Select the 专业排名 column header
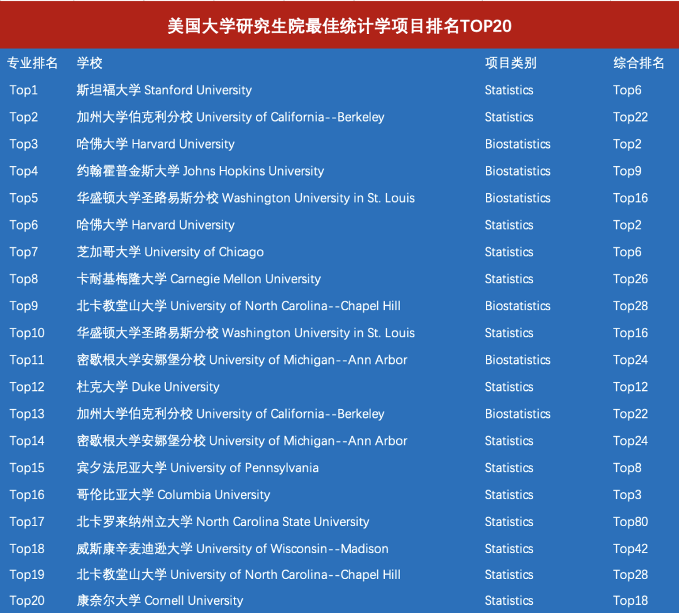679x613 pixels. pyautogui.click(x=33, y=63)
